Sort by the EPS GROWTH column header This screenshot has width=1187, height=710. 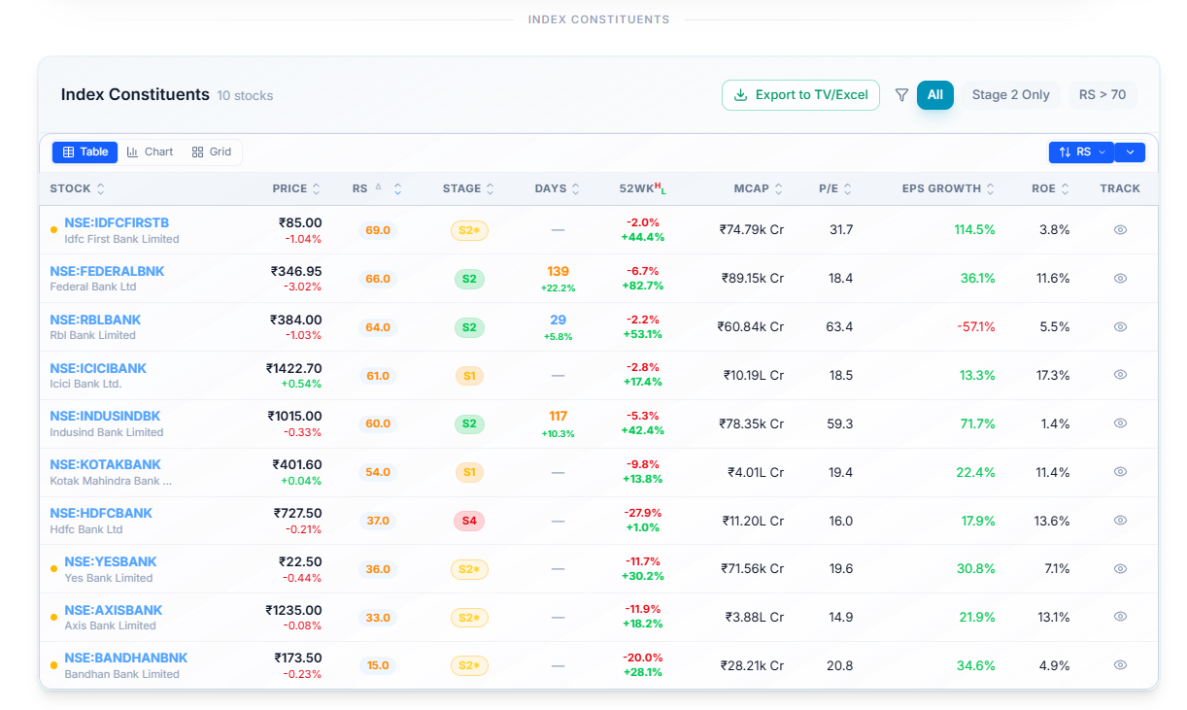pos(948,188)
